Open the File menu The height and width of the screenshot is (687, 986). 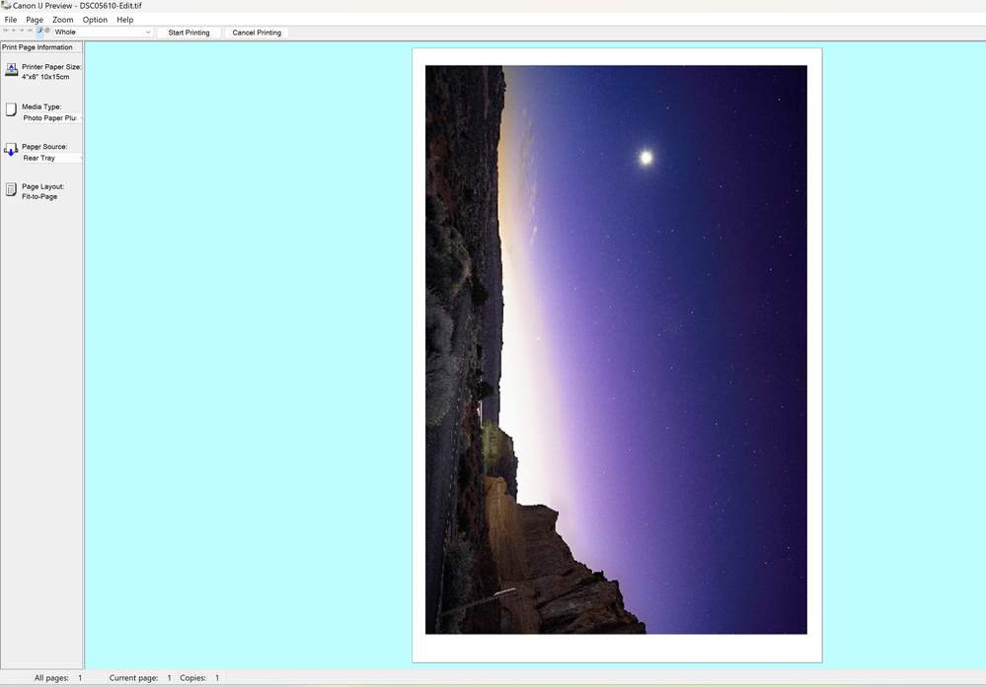coord(11,20)
